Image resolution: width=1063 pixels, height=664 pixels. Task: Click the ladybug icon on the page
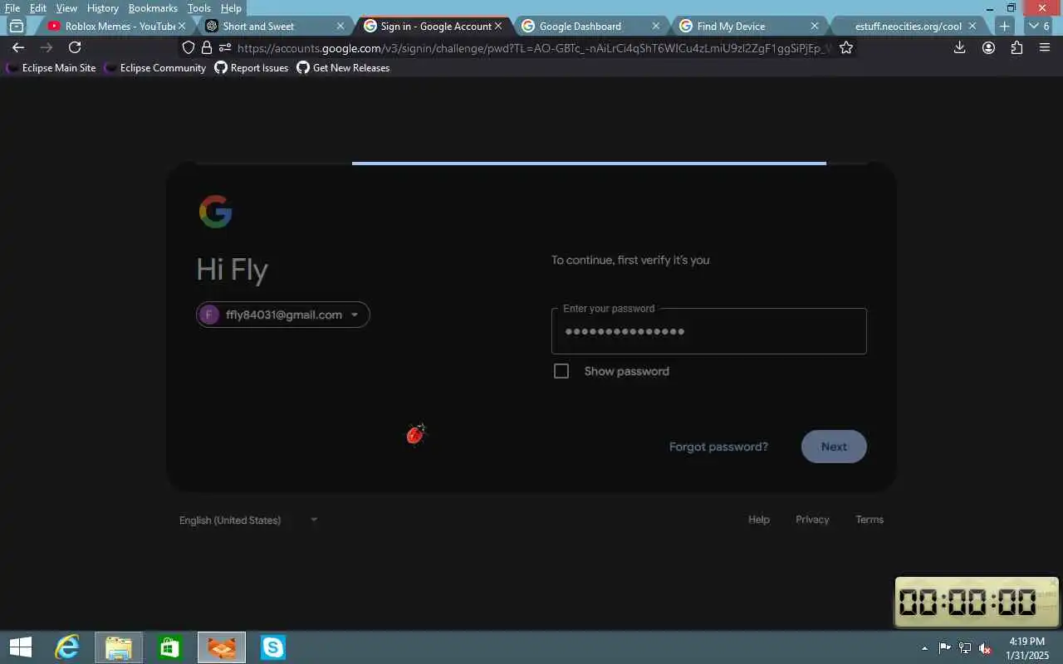[x=416, y=433]
